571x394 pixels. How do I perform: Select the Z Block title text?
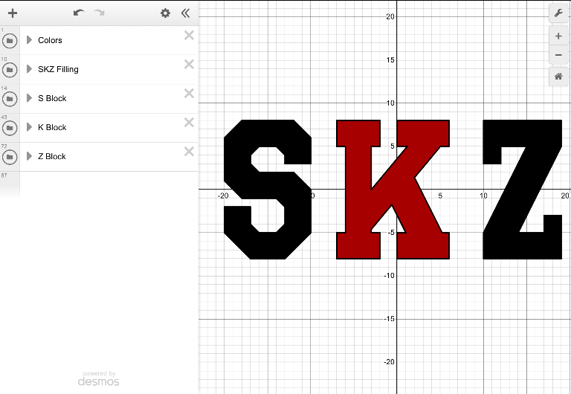click(x=52, y=157)
